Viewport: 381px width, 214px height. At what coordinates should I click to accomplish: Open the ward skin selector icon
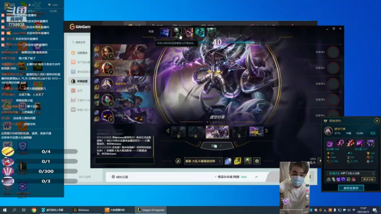pyautogui.click(x=248, y=161)
